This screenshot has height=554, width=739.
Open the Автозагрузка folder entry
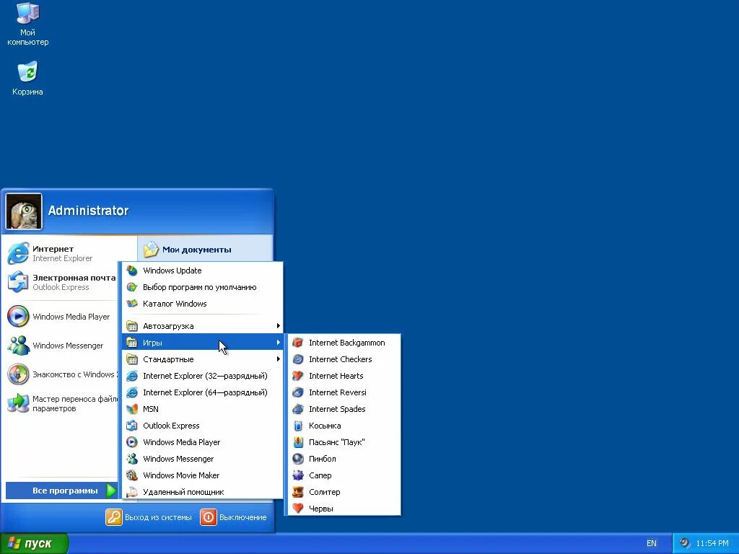(203, 326)
